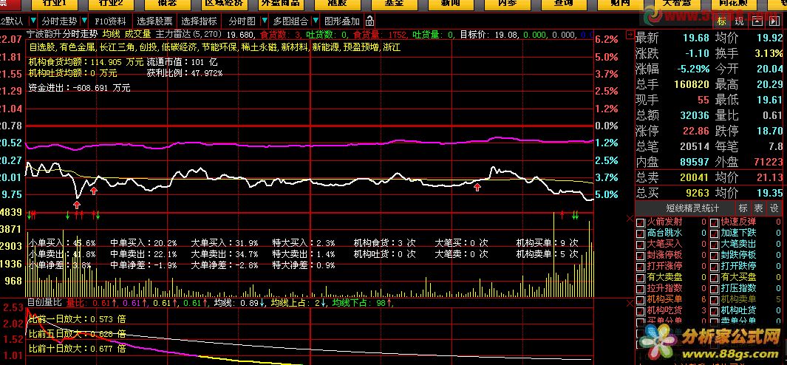Open the 港股 tab
787x365 pixels.
click(x=338, y=4)
